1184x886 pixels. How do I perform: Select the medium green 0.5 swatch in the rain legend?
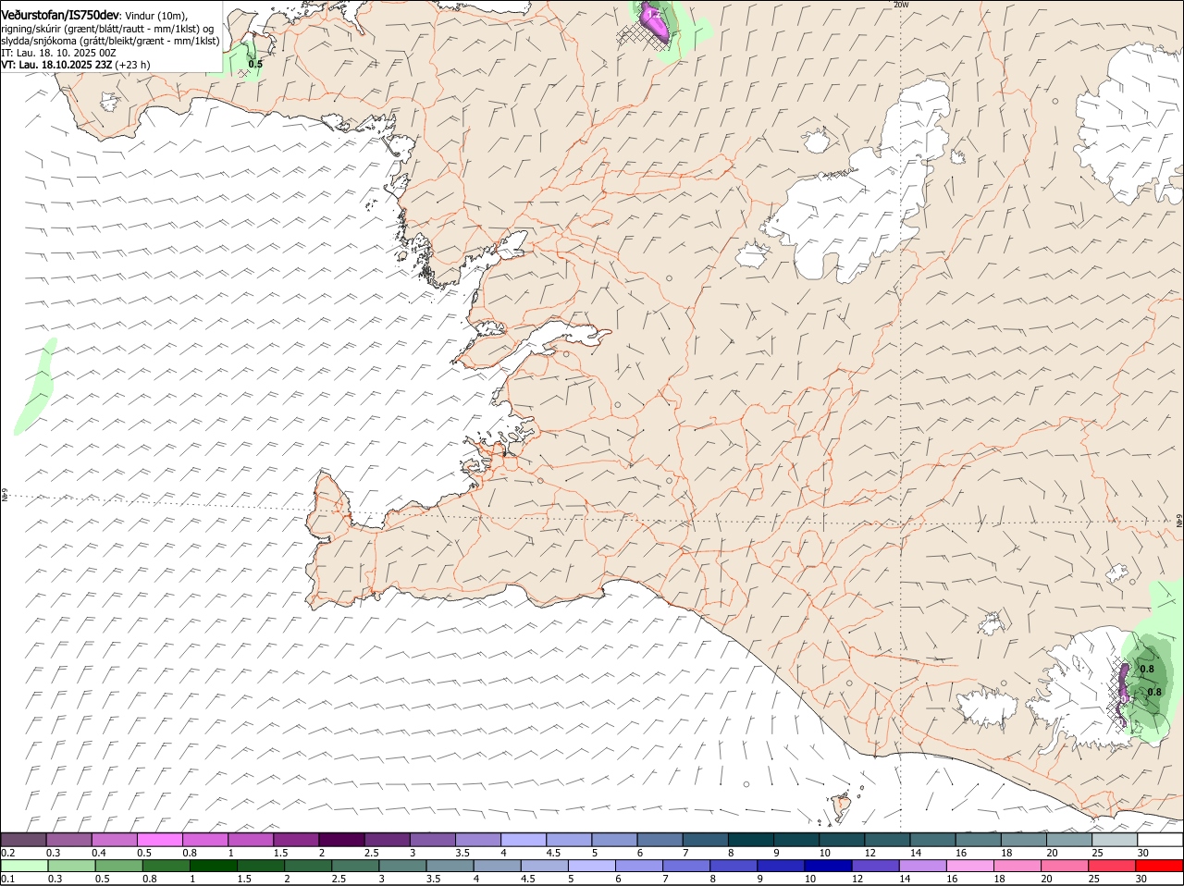118,867
